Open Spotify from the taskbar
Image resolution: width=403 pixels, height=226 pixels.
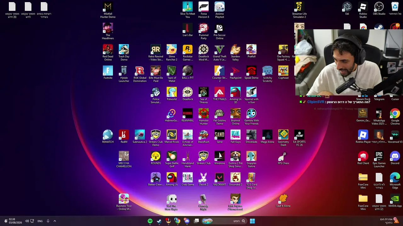point(150,221)
